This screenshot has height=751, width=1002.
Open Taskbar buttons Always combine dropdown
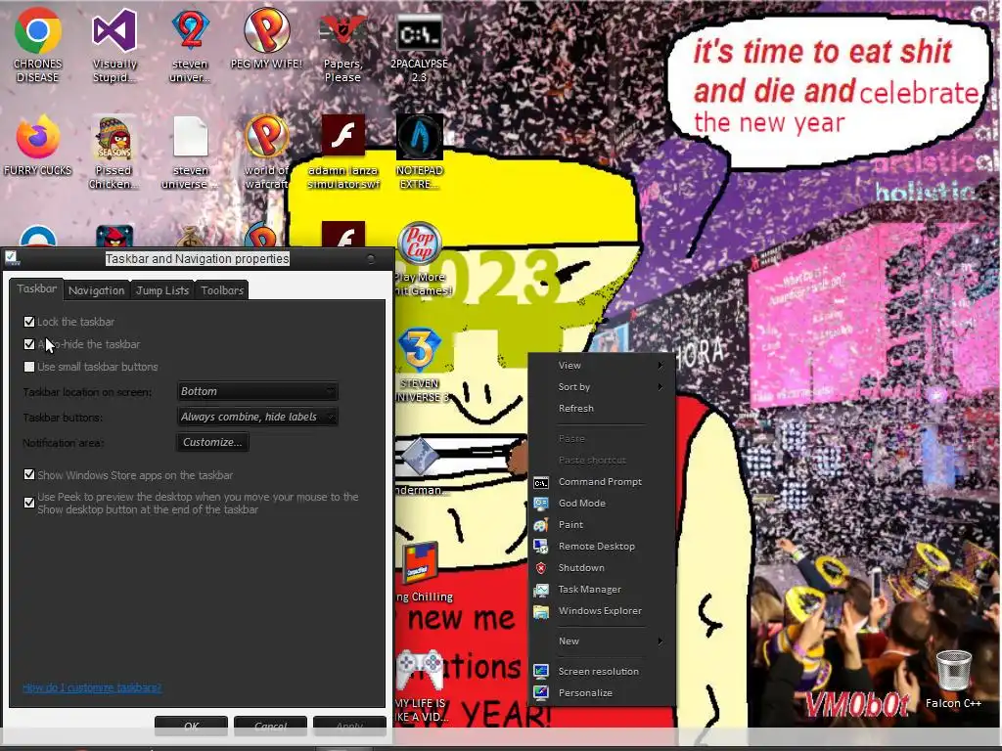pyautogui.click(x=257, y=417)
